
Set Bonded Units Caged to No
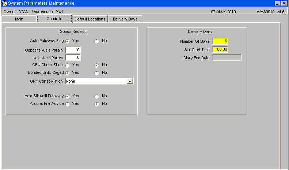pyautogui.click(x=96, y=73)
